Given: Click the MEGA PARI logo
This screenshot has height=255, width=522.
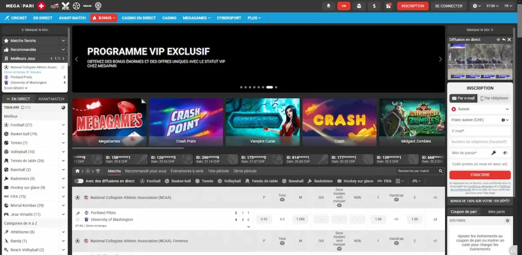Looking at the screenshot, I should coord(20,6).
